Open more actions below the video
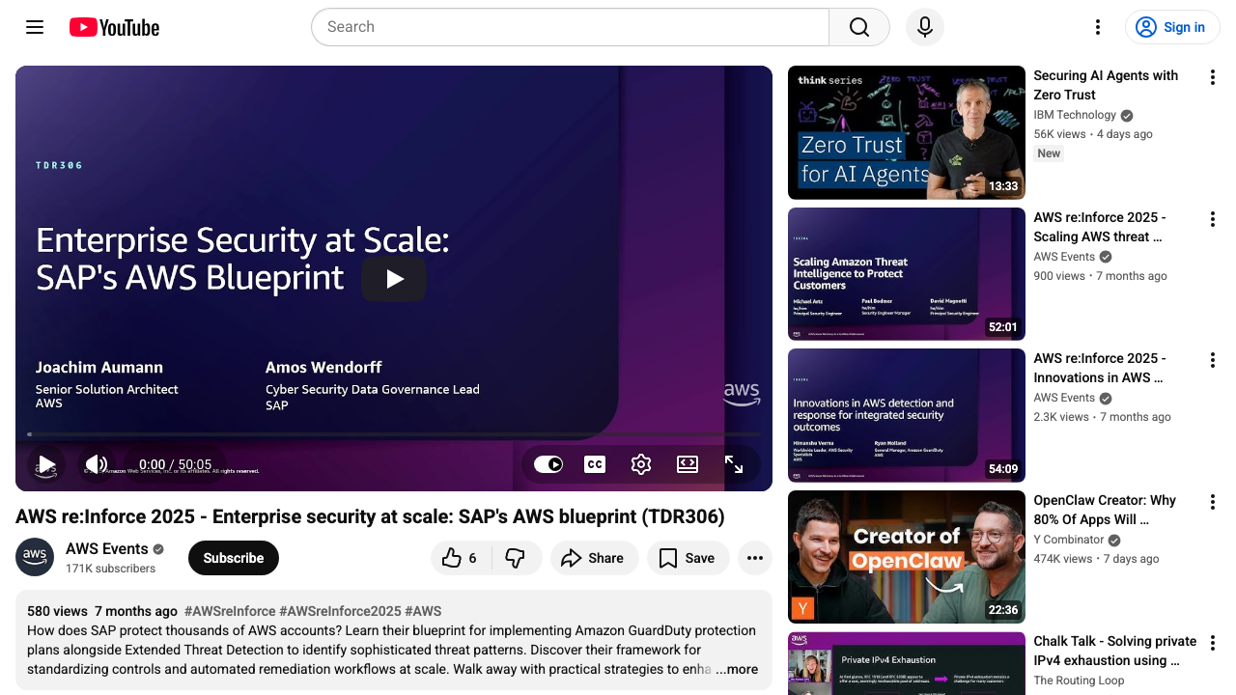1236x695 pixels. [x=755, y=558]
